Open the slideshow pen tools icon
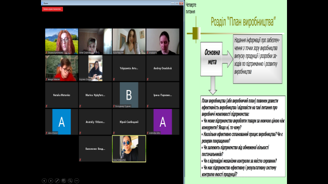Viewport: 328px width, 184px height. (x=57, y=180)
